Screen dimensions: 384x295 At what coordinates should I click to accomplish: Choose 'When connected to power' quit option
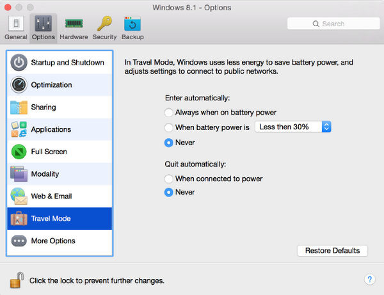tap(169, 179)
